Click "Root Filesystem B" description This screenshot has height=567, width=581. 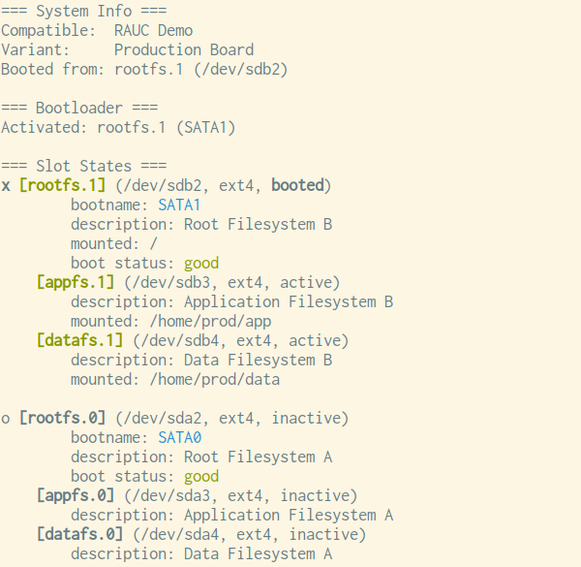[x=259, y=224]
